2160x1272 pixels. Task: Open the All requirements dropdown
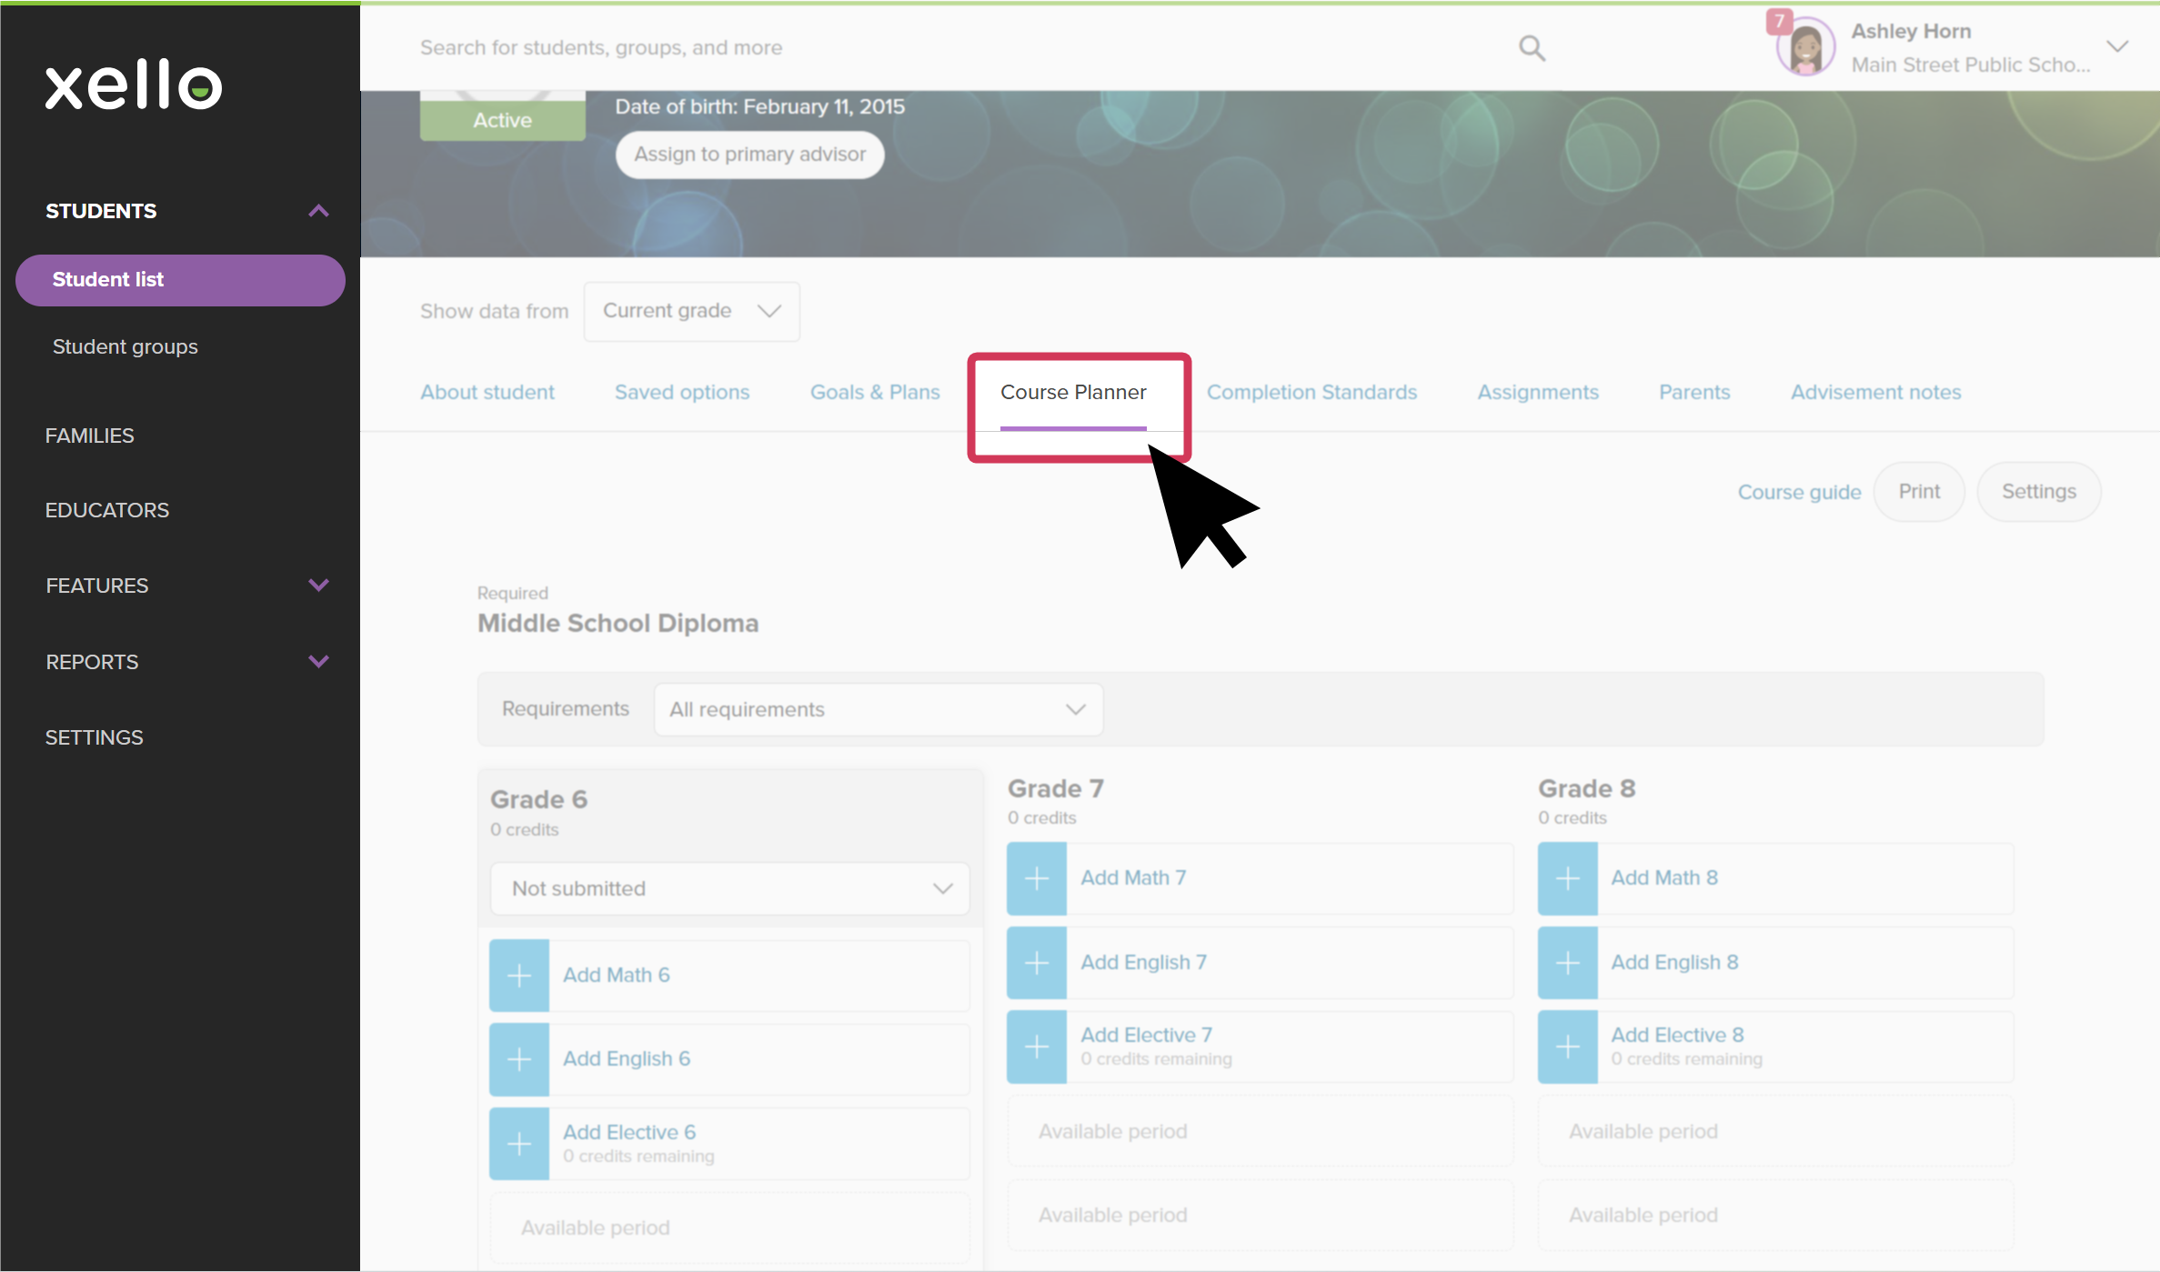(878, 709)
